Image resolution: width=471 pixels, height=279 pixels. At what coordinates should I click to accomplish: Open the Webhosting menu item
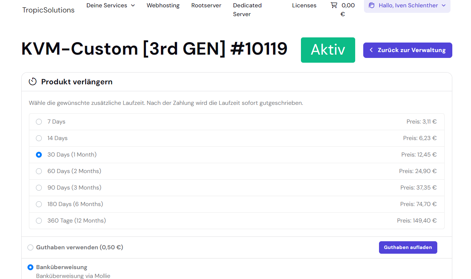(x=163, y=5)
